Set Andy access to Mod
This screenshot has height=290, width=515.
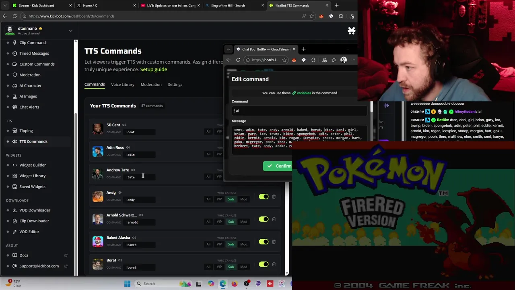coord(243,199)
